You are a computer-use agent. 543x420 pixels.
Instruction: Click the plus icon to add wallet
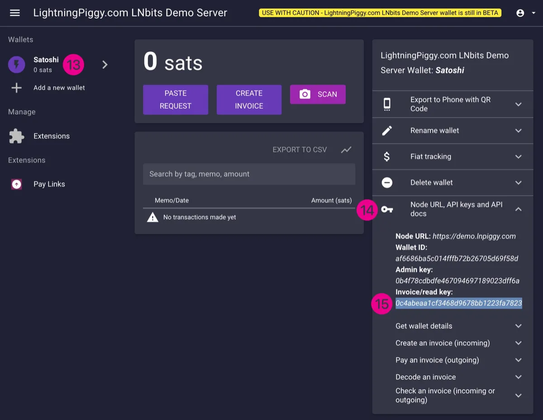(17, 88)
